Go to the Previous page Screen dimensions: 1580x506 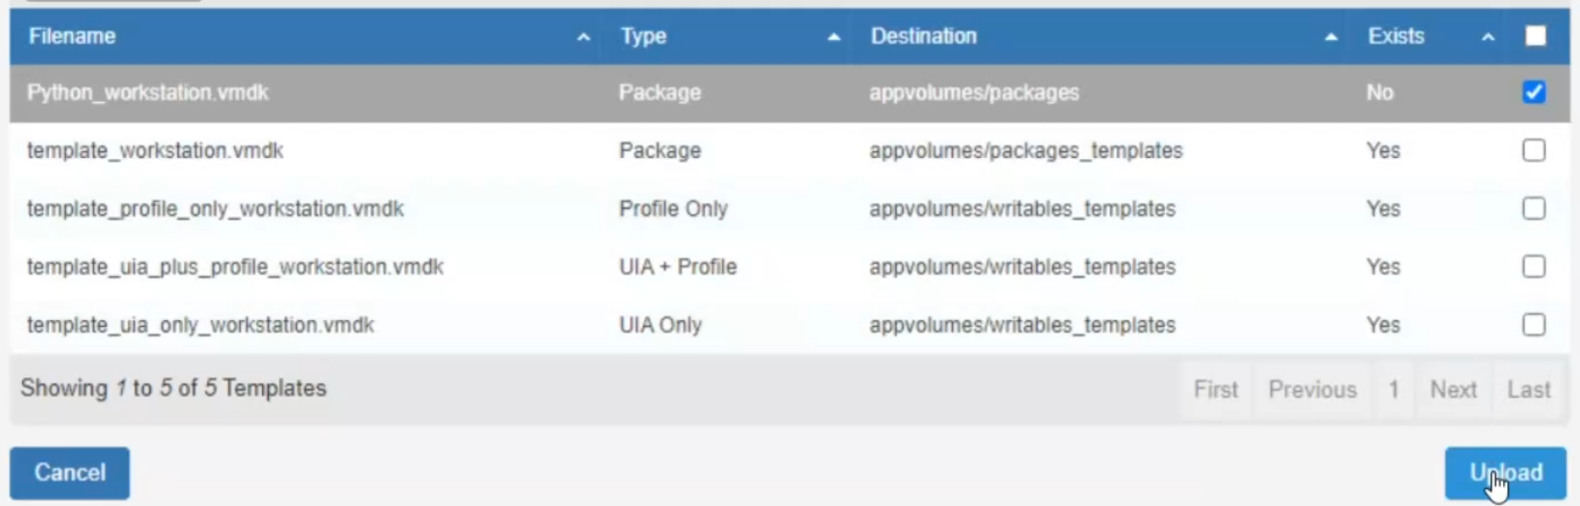(x=1312, y=389)
